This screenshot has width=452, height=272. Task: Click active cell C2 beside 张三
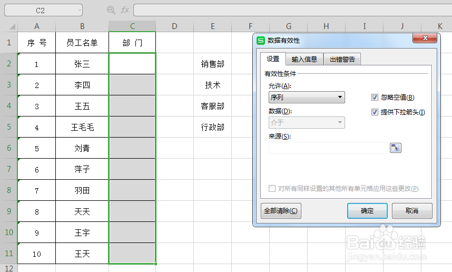coord(132,64)
